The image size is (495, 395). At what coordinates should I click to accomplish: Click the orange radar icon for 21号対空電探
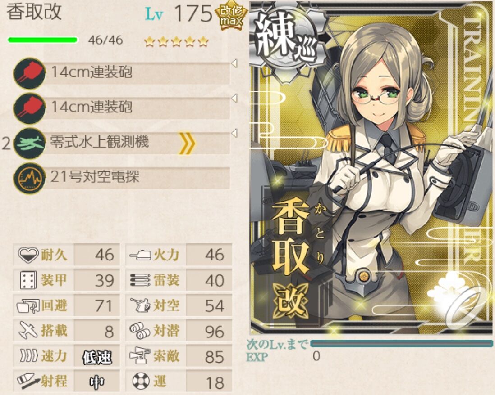click(x=29, y=178)
